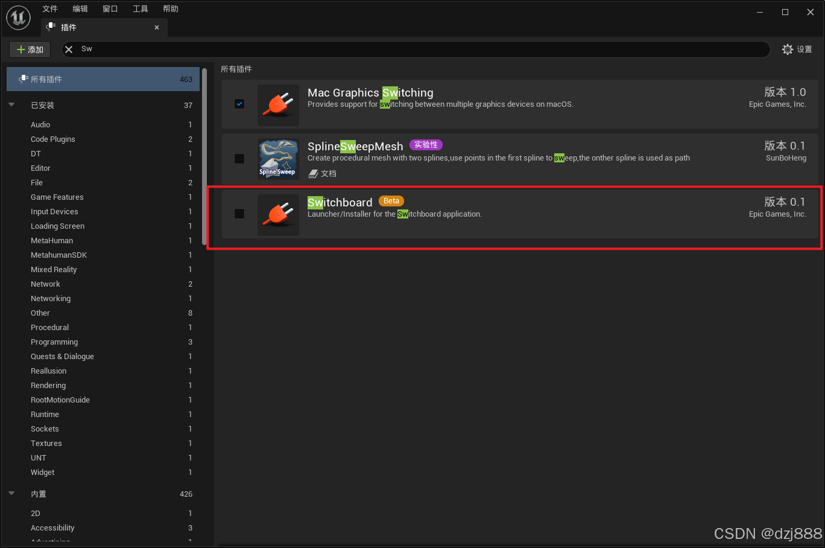Open the 编辑 menu
Image resolution: width=825 pixels, height=548 pixels.
tap(80, 8)
